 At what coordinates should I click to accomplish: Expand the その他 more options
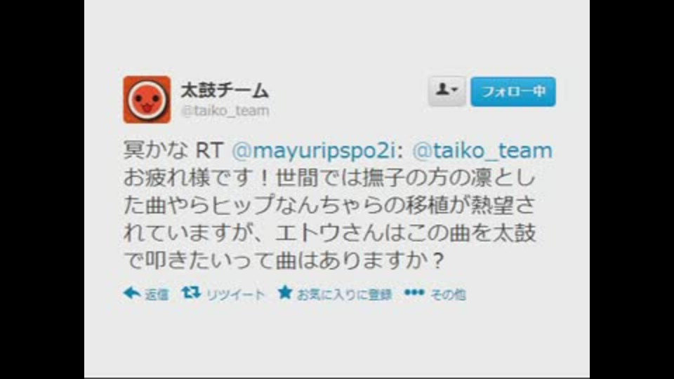point(447,295)
